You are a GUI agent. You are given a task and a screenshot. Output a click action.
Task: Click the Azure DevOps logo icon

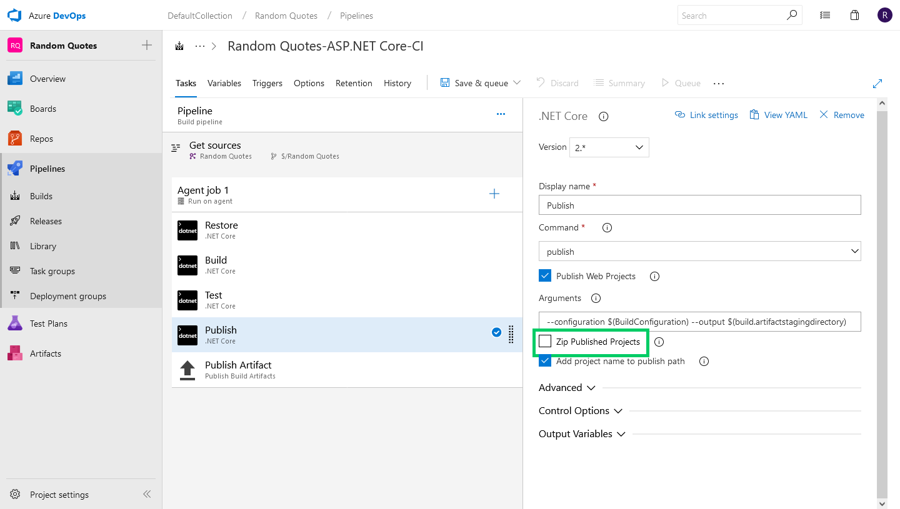(14, 15)
